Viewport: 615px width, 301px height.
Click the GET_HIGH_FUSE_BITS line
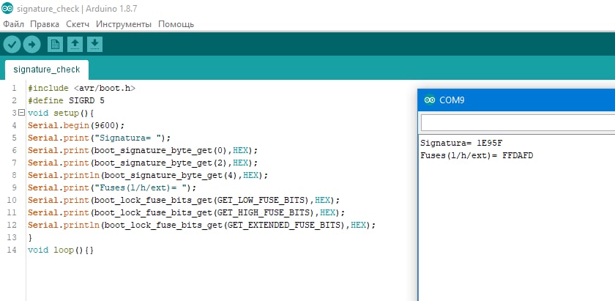click(186, 212)
